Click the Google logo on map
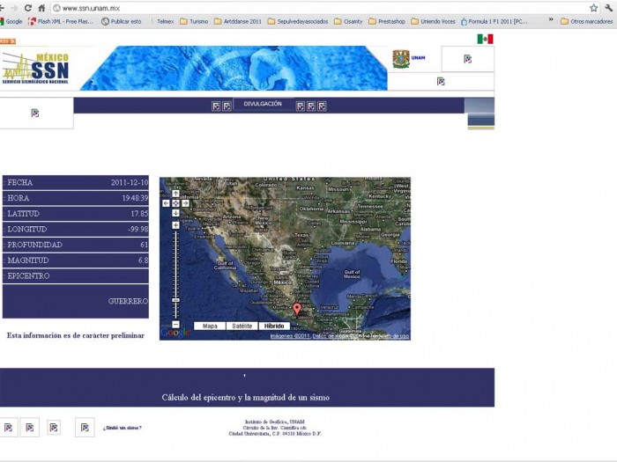The image size is (617, 462). coord(175,333)
